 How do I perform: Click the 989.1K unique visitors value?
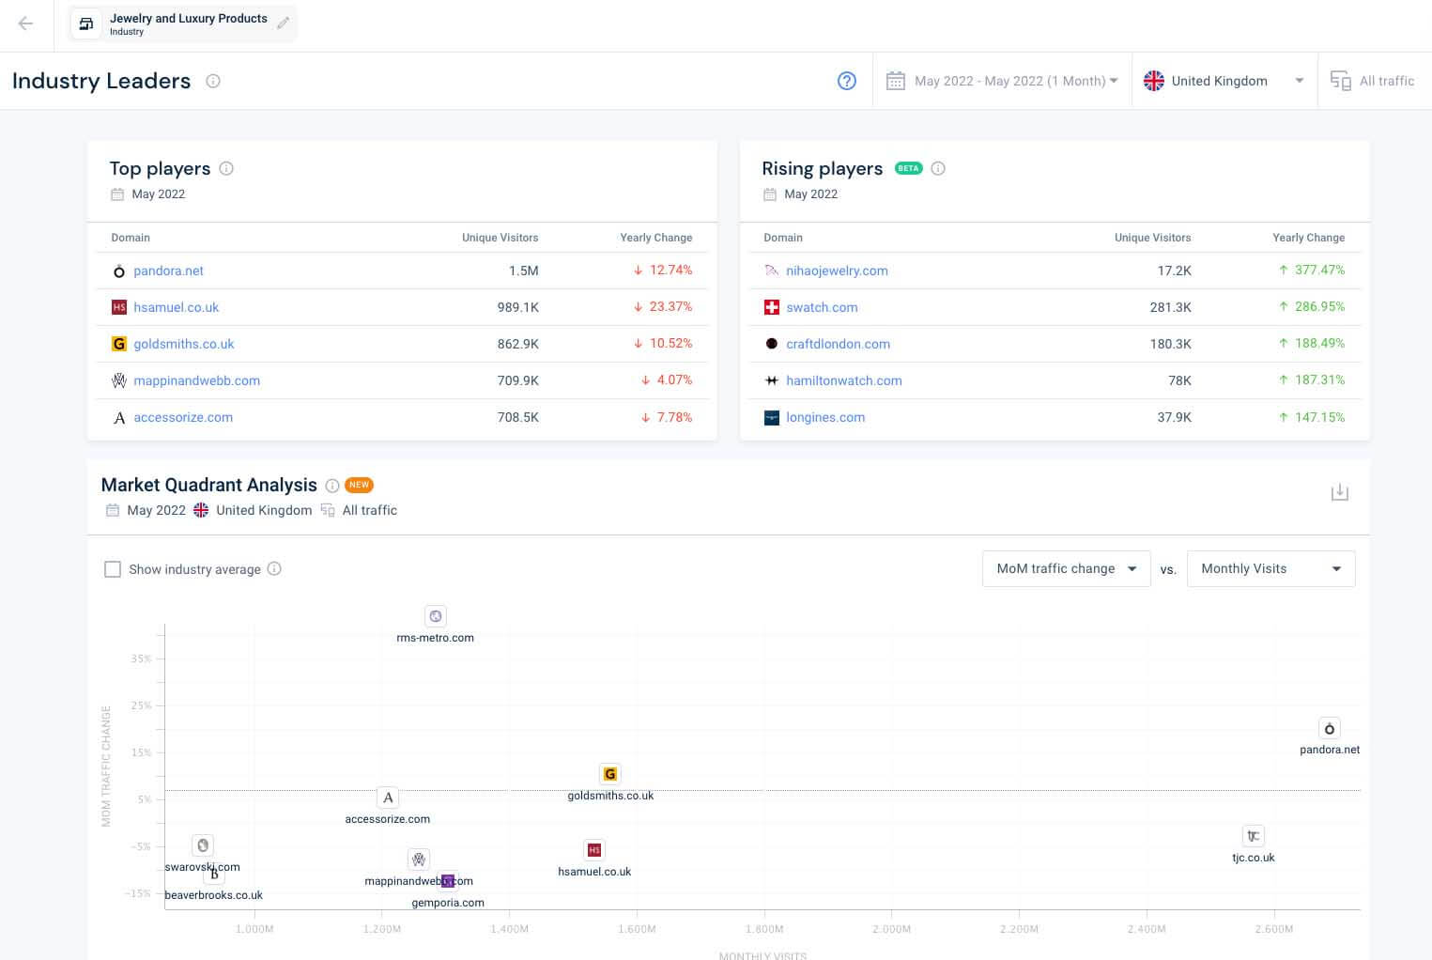pos(517,307)
